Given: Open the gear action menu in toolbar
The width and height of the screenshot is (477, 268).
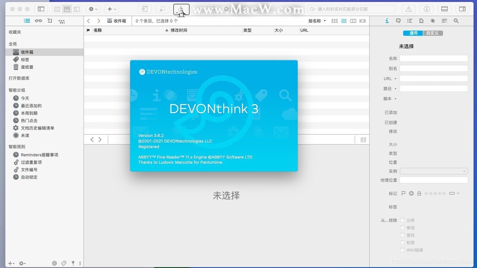Looking at the screenshot, I should point(92,9).
